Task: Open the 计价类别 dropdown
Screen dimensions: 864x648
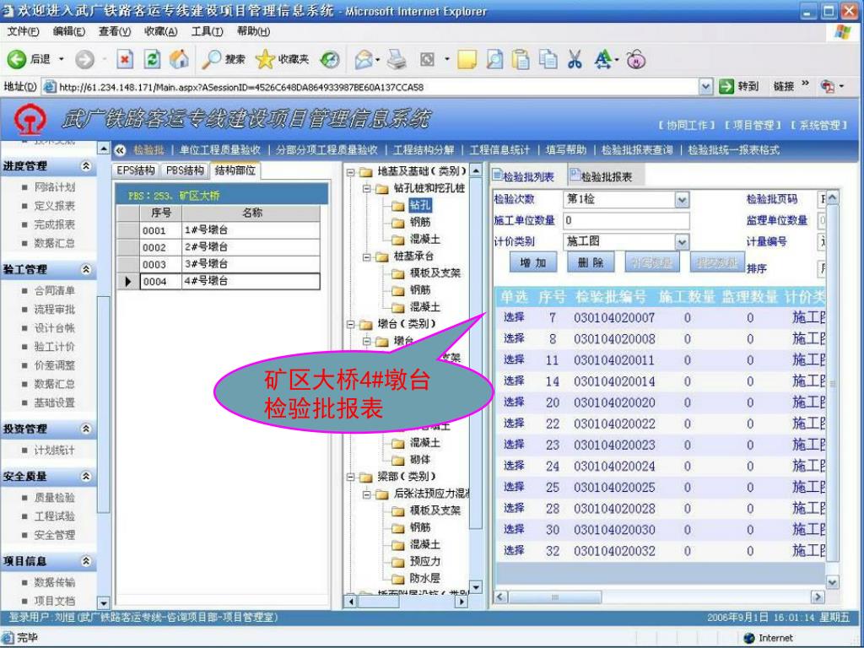Action: (x=682, y=241)
